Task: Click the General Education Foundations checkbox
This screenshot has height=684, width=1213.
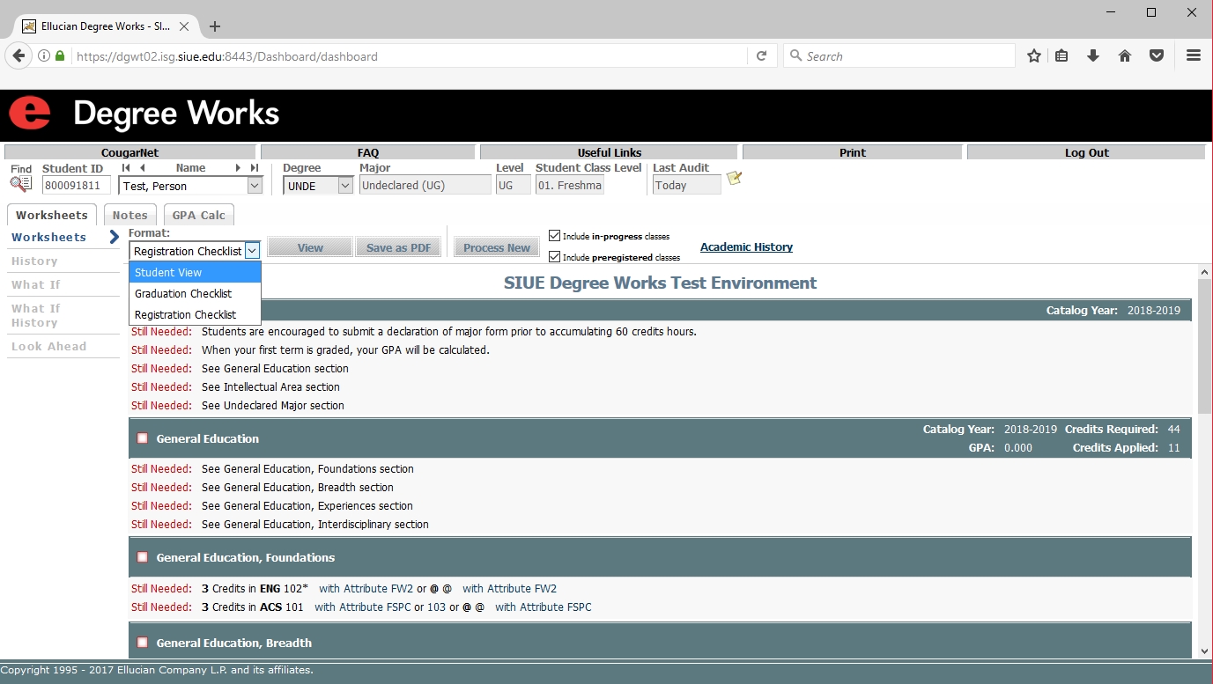Action: tap(143, 557)
